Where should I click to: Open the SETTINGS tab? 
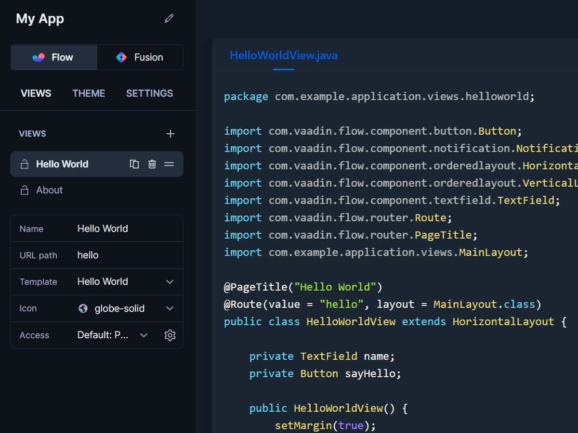[149, 93]
